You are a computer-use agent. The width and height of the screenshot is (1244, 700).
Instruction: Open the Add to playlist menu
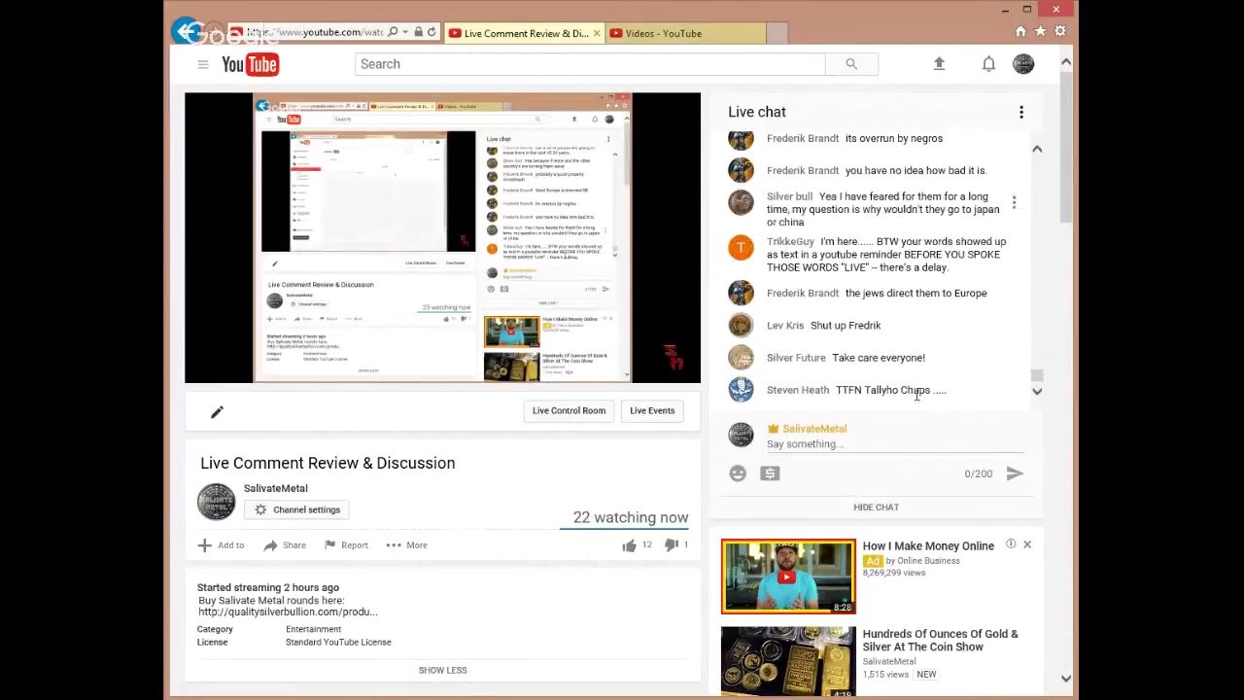pos(222,545)
